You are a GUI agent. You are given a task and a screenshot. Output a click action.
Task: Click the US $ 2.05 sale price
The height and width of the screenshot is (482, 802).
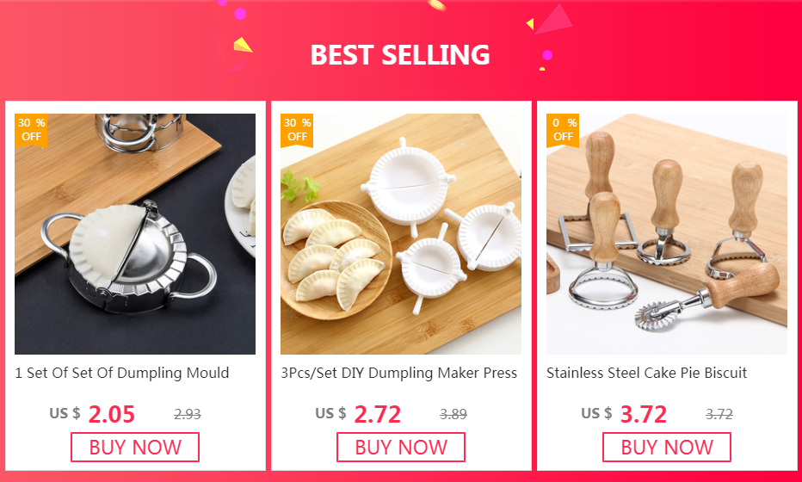coord(92,414)
